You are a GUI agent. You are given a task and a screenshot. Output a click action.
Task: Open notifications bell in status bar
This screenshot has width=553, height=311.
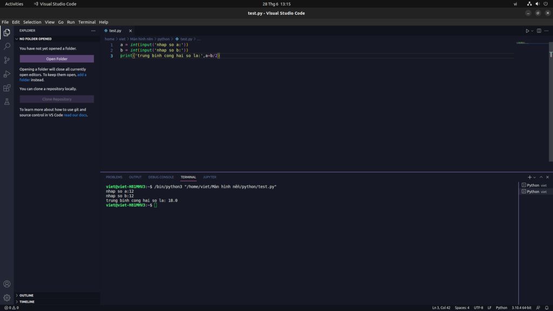[547, 308]
